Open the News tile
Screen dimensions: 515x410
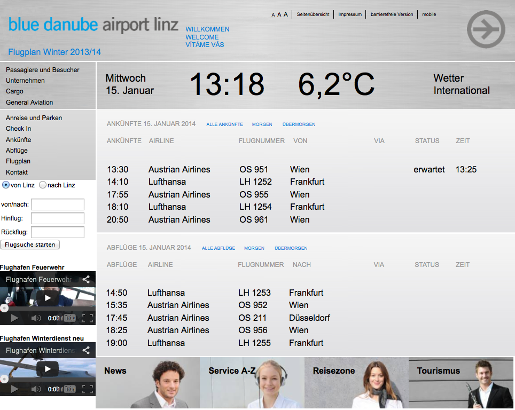click(148, 383)
